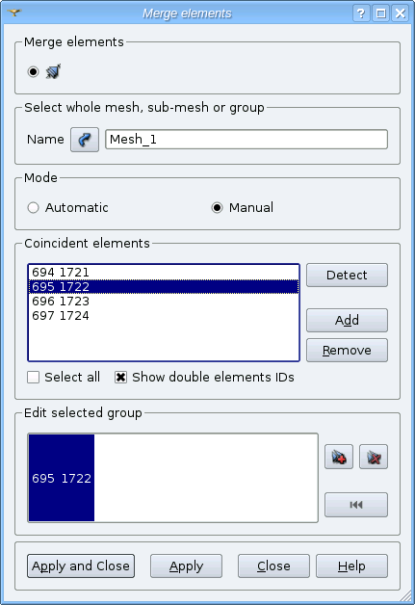Select the 697 1724 list entry
Screen dimensions: 415x605
pyautogui.click(x=164, y=316)
